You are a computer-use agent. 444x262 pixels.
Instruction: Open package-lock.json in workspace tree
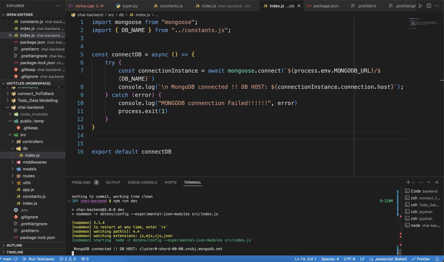[x=33, y=238]
